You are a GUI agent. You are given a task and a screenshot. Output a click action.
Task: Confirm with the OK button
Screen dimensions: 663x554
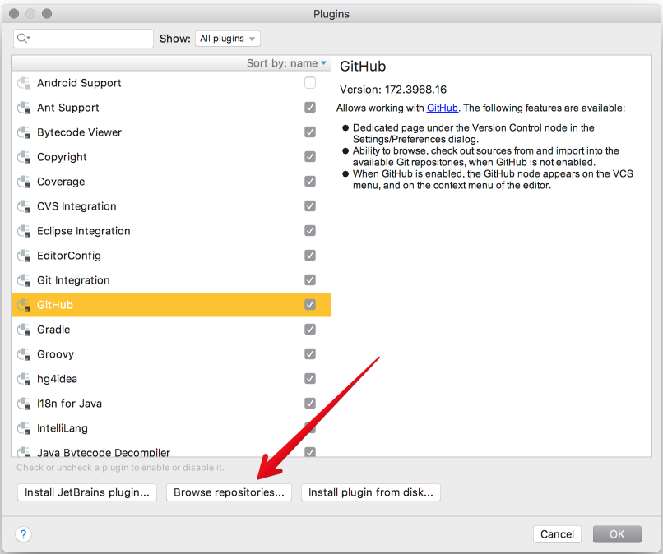617,534
